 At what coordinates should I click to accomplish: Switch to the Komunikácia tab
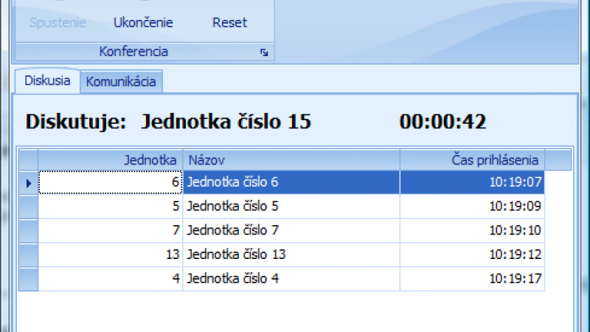point(121,82)
